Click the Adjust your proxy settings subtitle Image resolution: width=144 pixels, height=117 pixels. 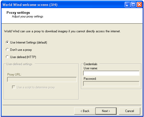click(x=27, y=16)
